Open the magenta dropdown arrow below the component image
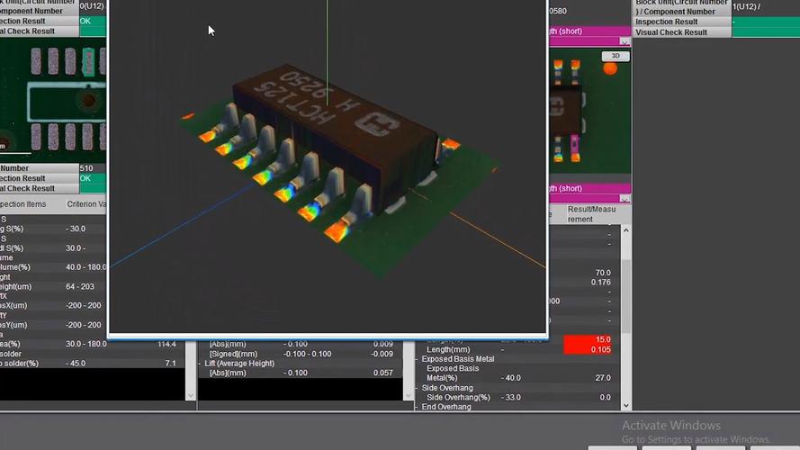 [625, 199]
